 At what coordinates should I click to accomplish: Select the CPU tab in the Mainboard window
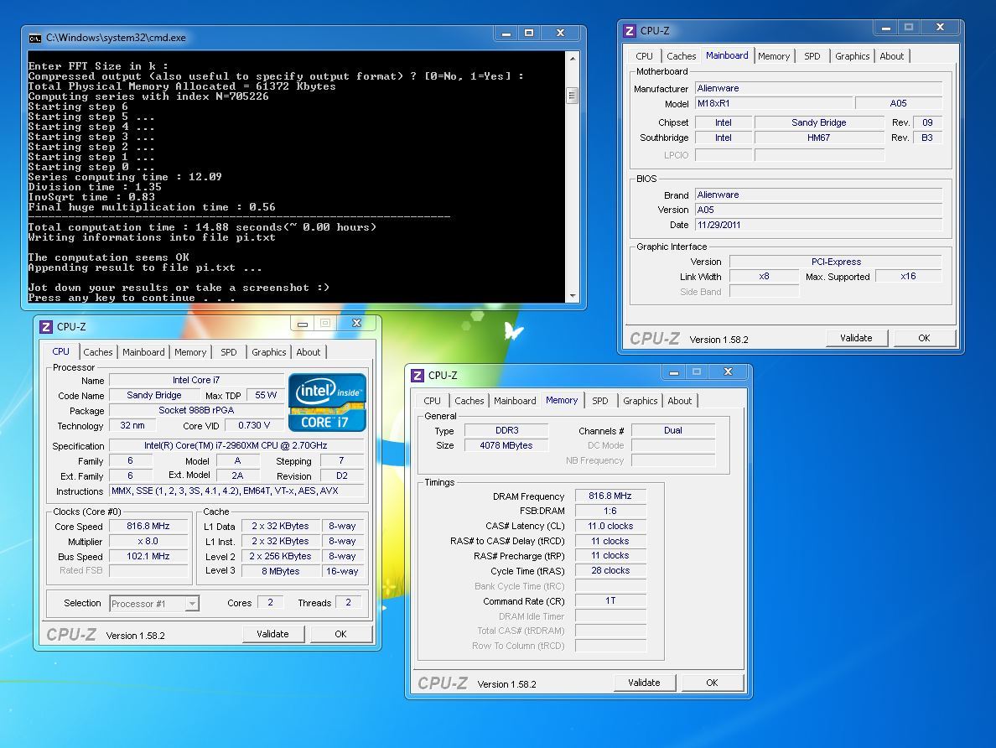click(x=644, y=56)
